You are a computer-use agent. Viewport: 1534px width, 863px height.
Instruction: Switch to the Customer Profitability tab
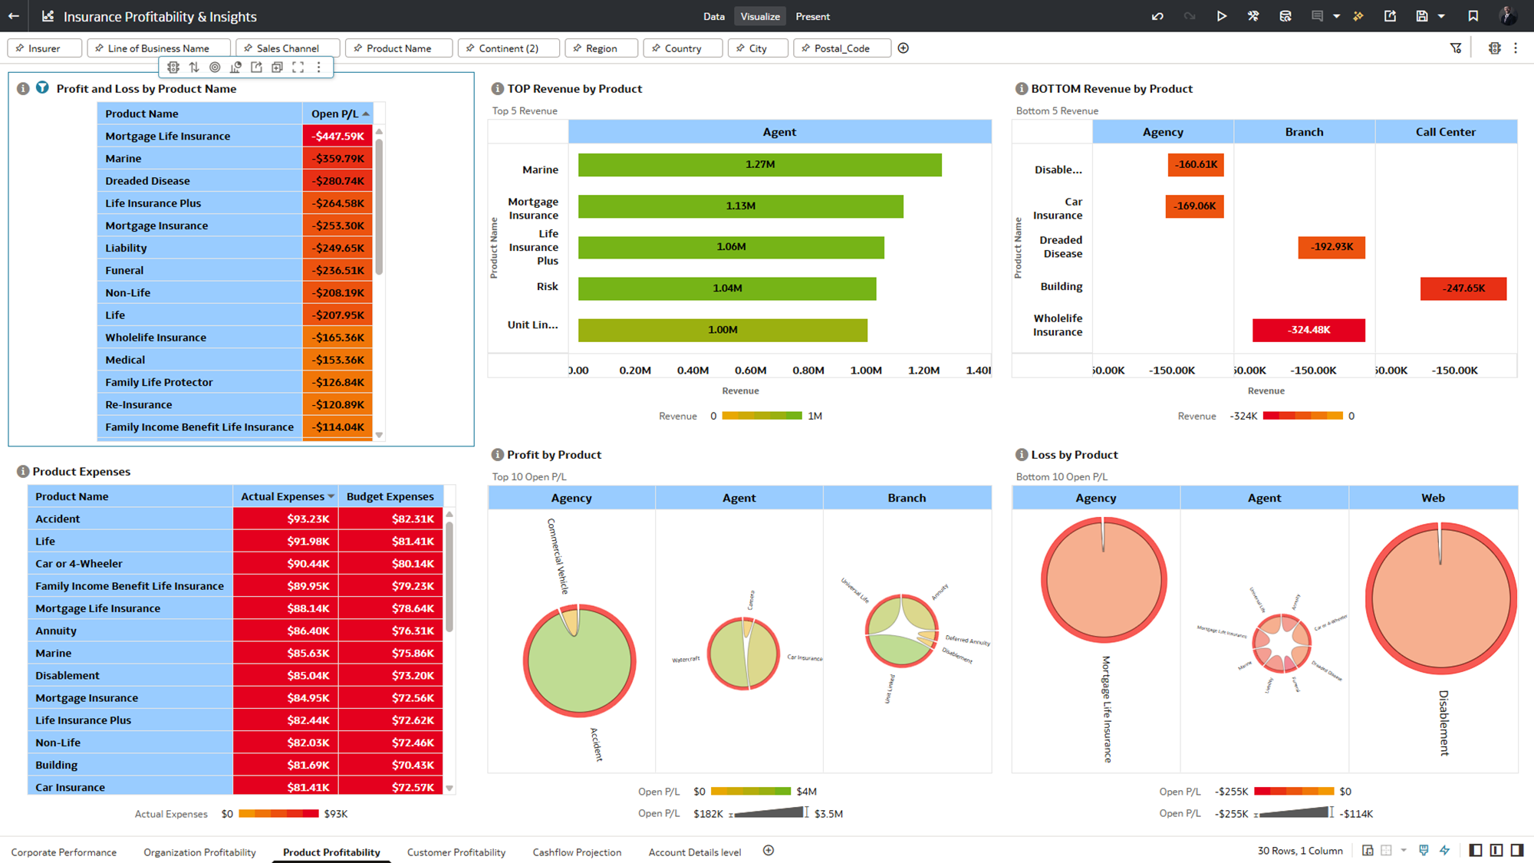point(456,852)
